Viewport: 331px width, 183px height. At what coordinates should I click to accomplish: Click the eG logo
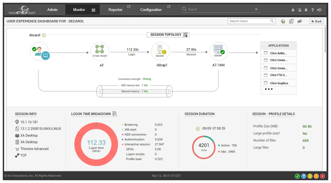pyautogui.click(x=22, y=10)
